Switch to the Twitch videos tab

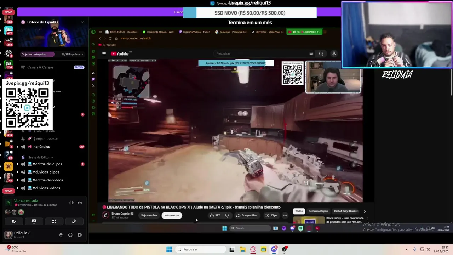coord(194,32)
